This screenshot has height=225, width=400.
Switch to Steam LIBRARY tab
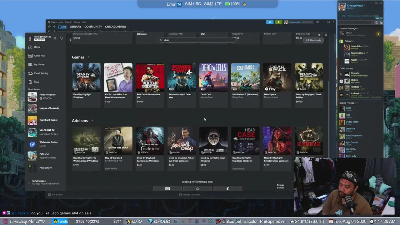(76, 27)
